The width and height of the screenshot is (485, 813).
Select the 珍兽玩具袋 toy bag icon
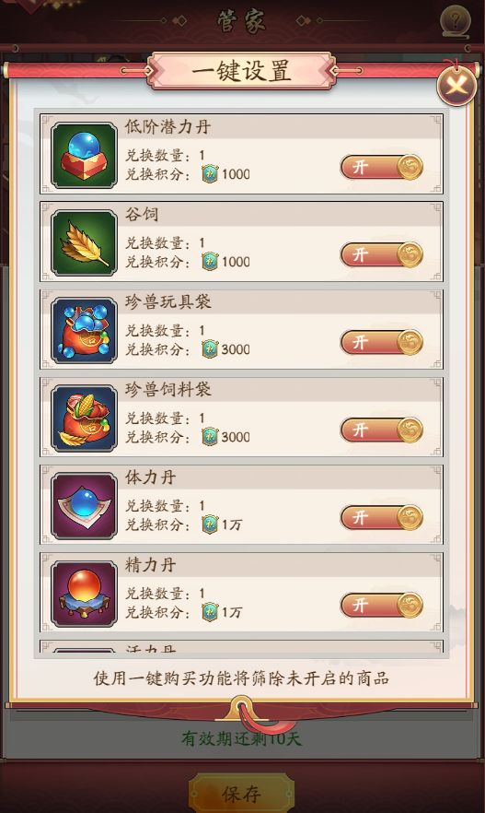click(84, 330)
